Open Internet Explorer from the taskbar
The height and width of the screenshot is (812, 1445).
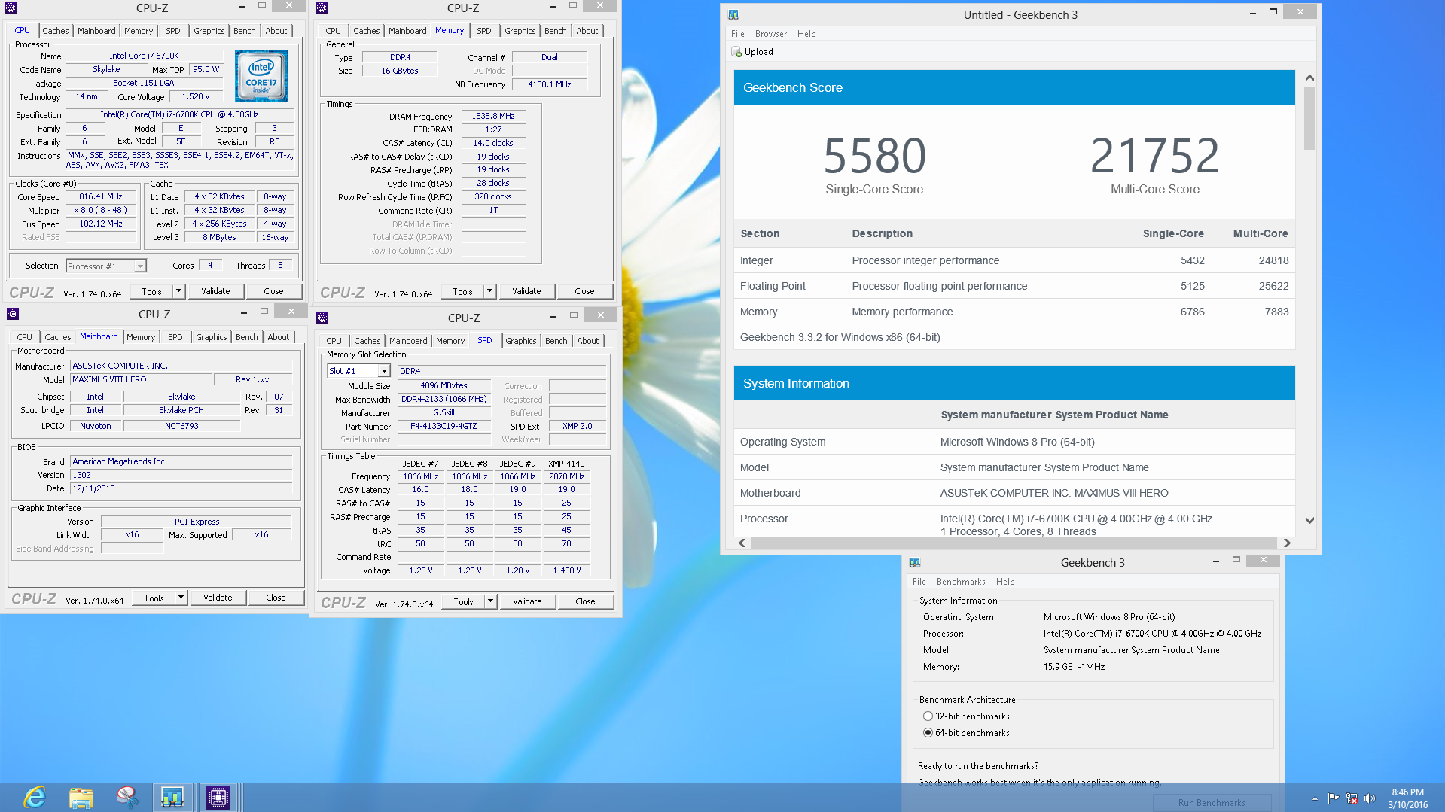[35, 797]
